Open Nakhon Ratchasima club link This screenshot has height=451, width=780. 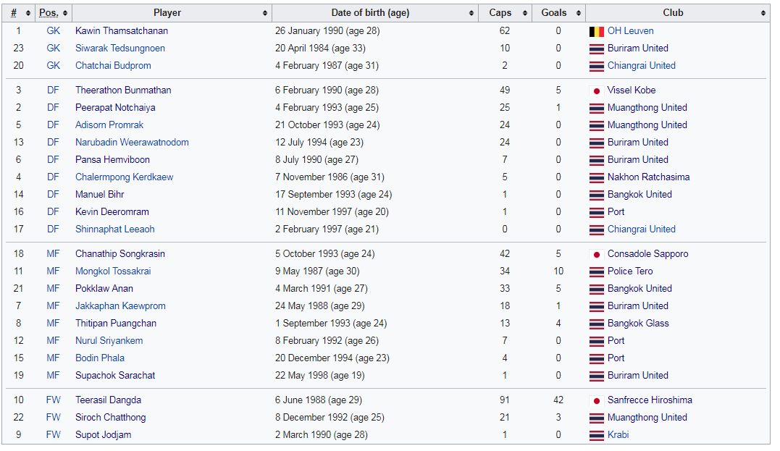point(648,177)
